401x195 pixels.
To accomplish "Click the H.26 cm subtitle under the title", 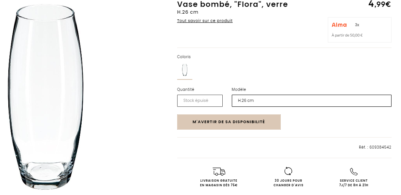I will [187, 12].
